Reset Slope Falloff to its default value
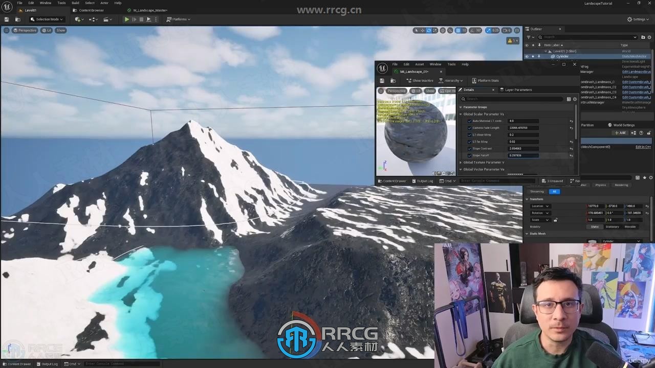 571,155
